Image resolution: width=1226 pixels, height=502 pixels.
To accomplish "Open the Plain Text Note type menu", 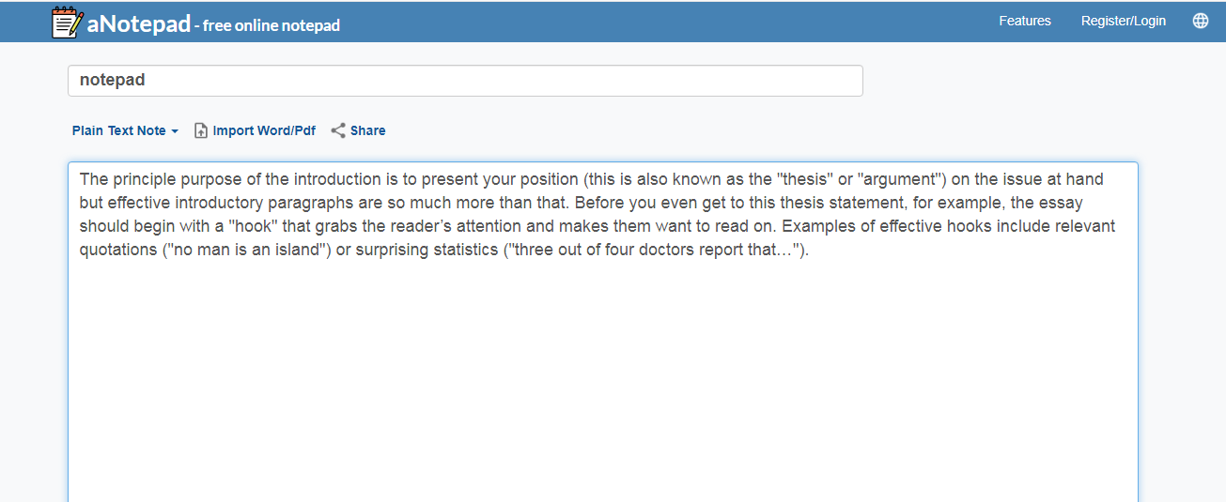I will pyautogui.click(x=119, y=130).
